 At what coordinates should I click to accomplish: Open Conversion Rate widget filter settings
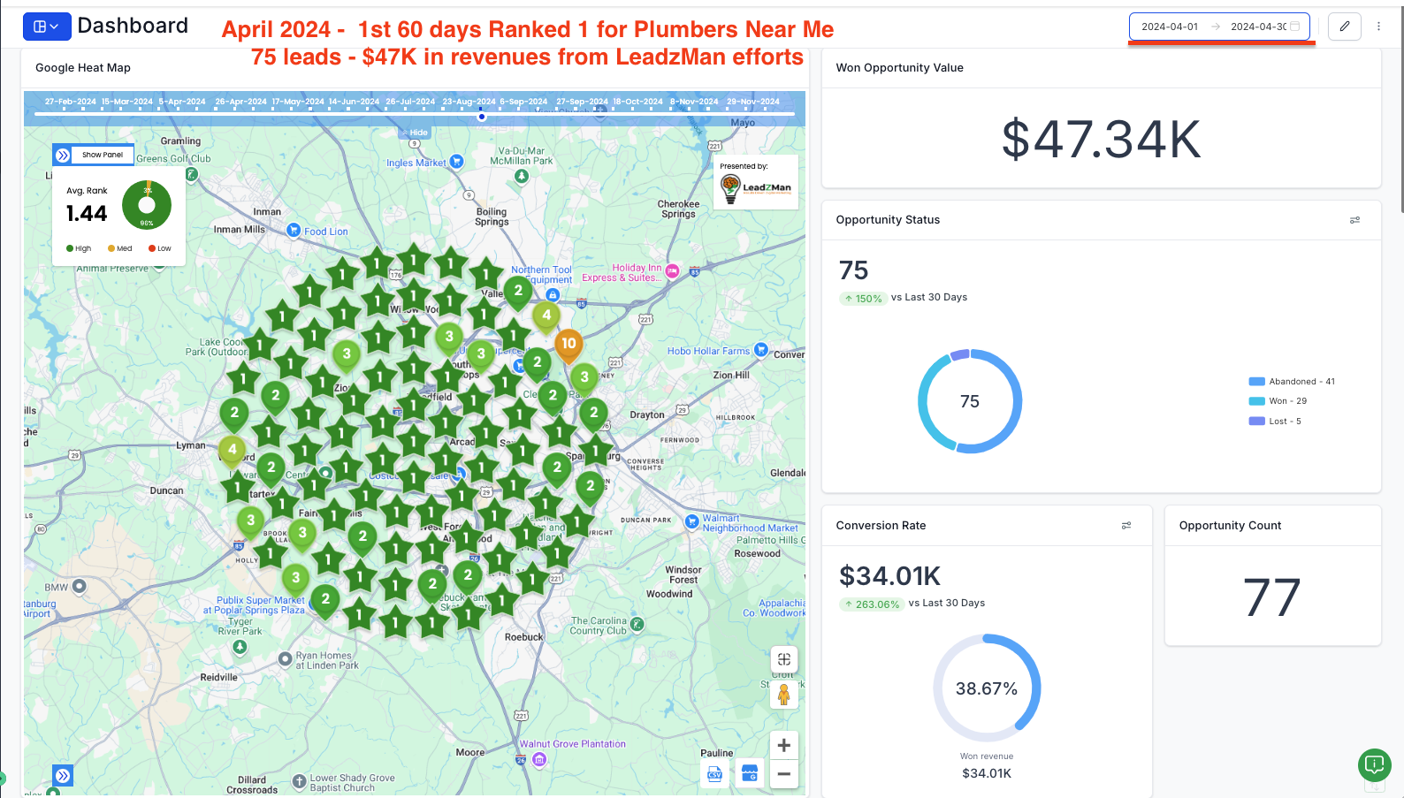pos(1126,526)
